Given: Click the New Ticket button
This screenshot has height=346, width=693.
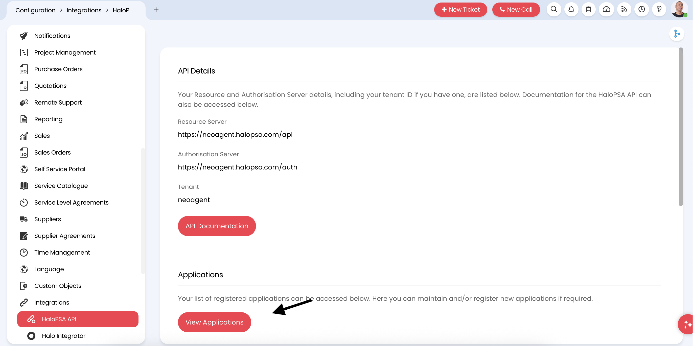Looking at the screenshot, I should tap(460, 9).
